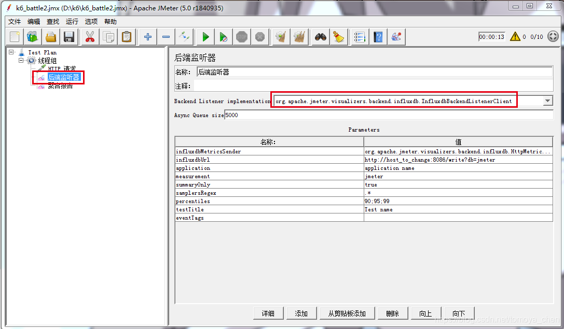Select HTTP 请求 in the tree

click(62, 68)
